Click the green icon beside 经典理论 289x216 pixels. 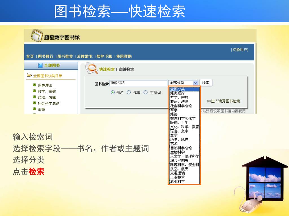click(x=34, y=85)
